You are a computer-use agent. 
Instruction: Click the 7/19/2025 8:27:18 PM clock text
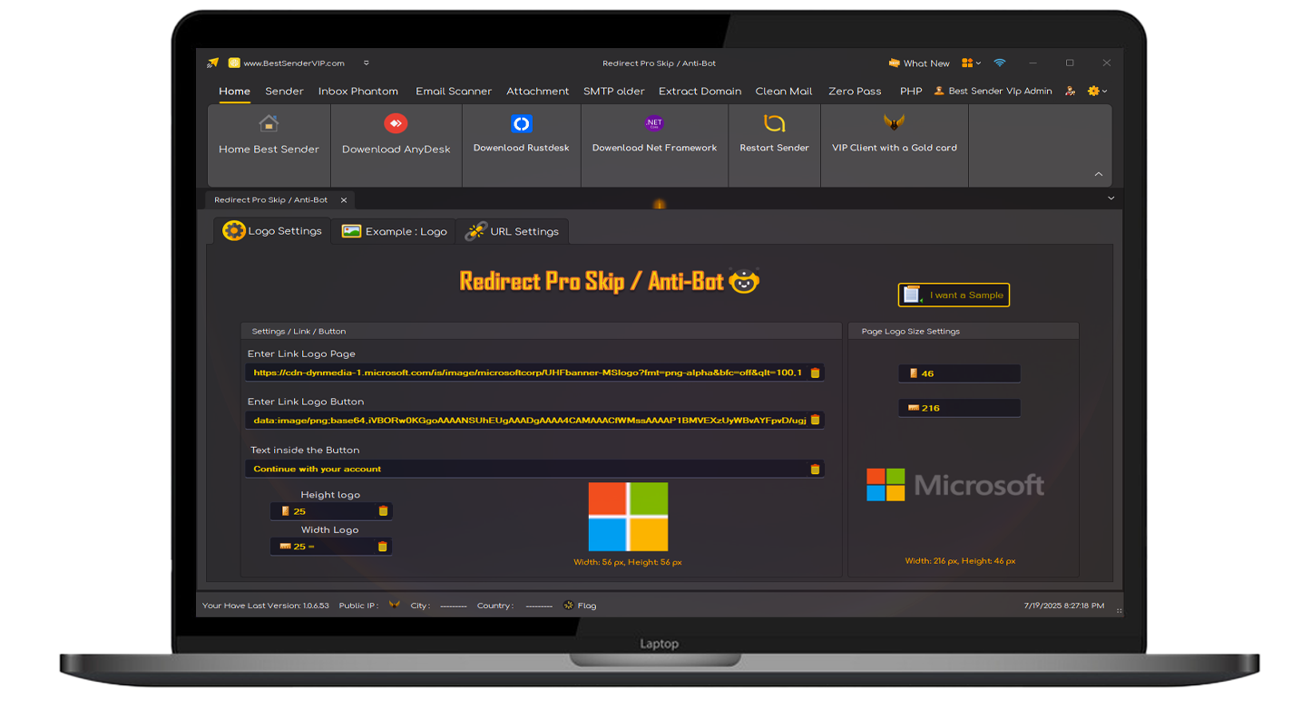click(x=1063, y=605)
